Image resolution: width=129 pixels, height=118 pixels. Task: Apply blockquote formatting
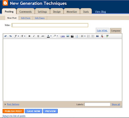(97, 36)
